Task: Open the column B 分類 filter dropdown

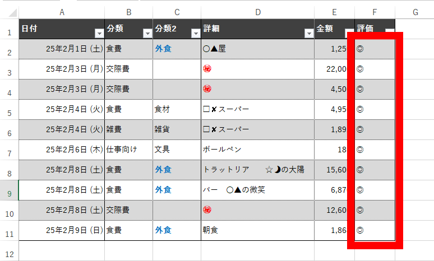Action: [x=147, y=34]
